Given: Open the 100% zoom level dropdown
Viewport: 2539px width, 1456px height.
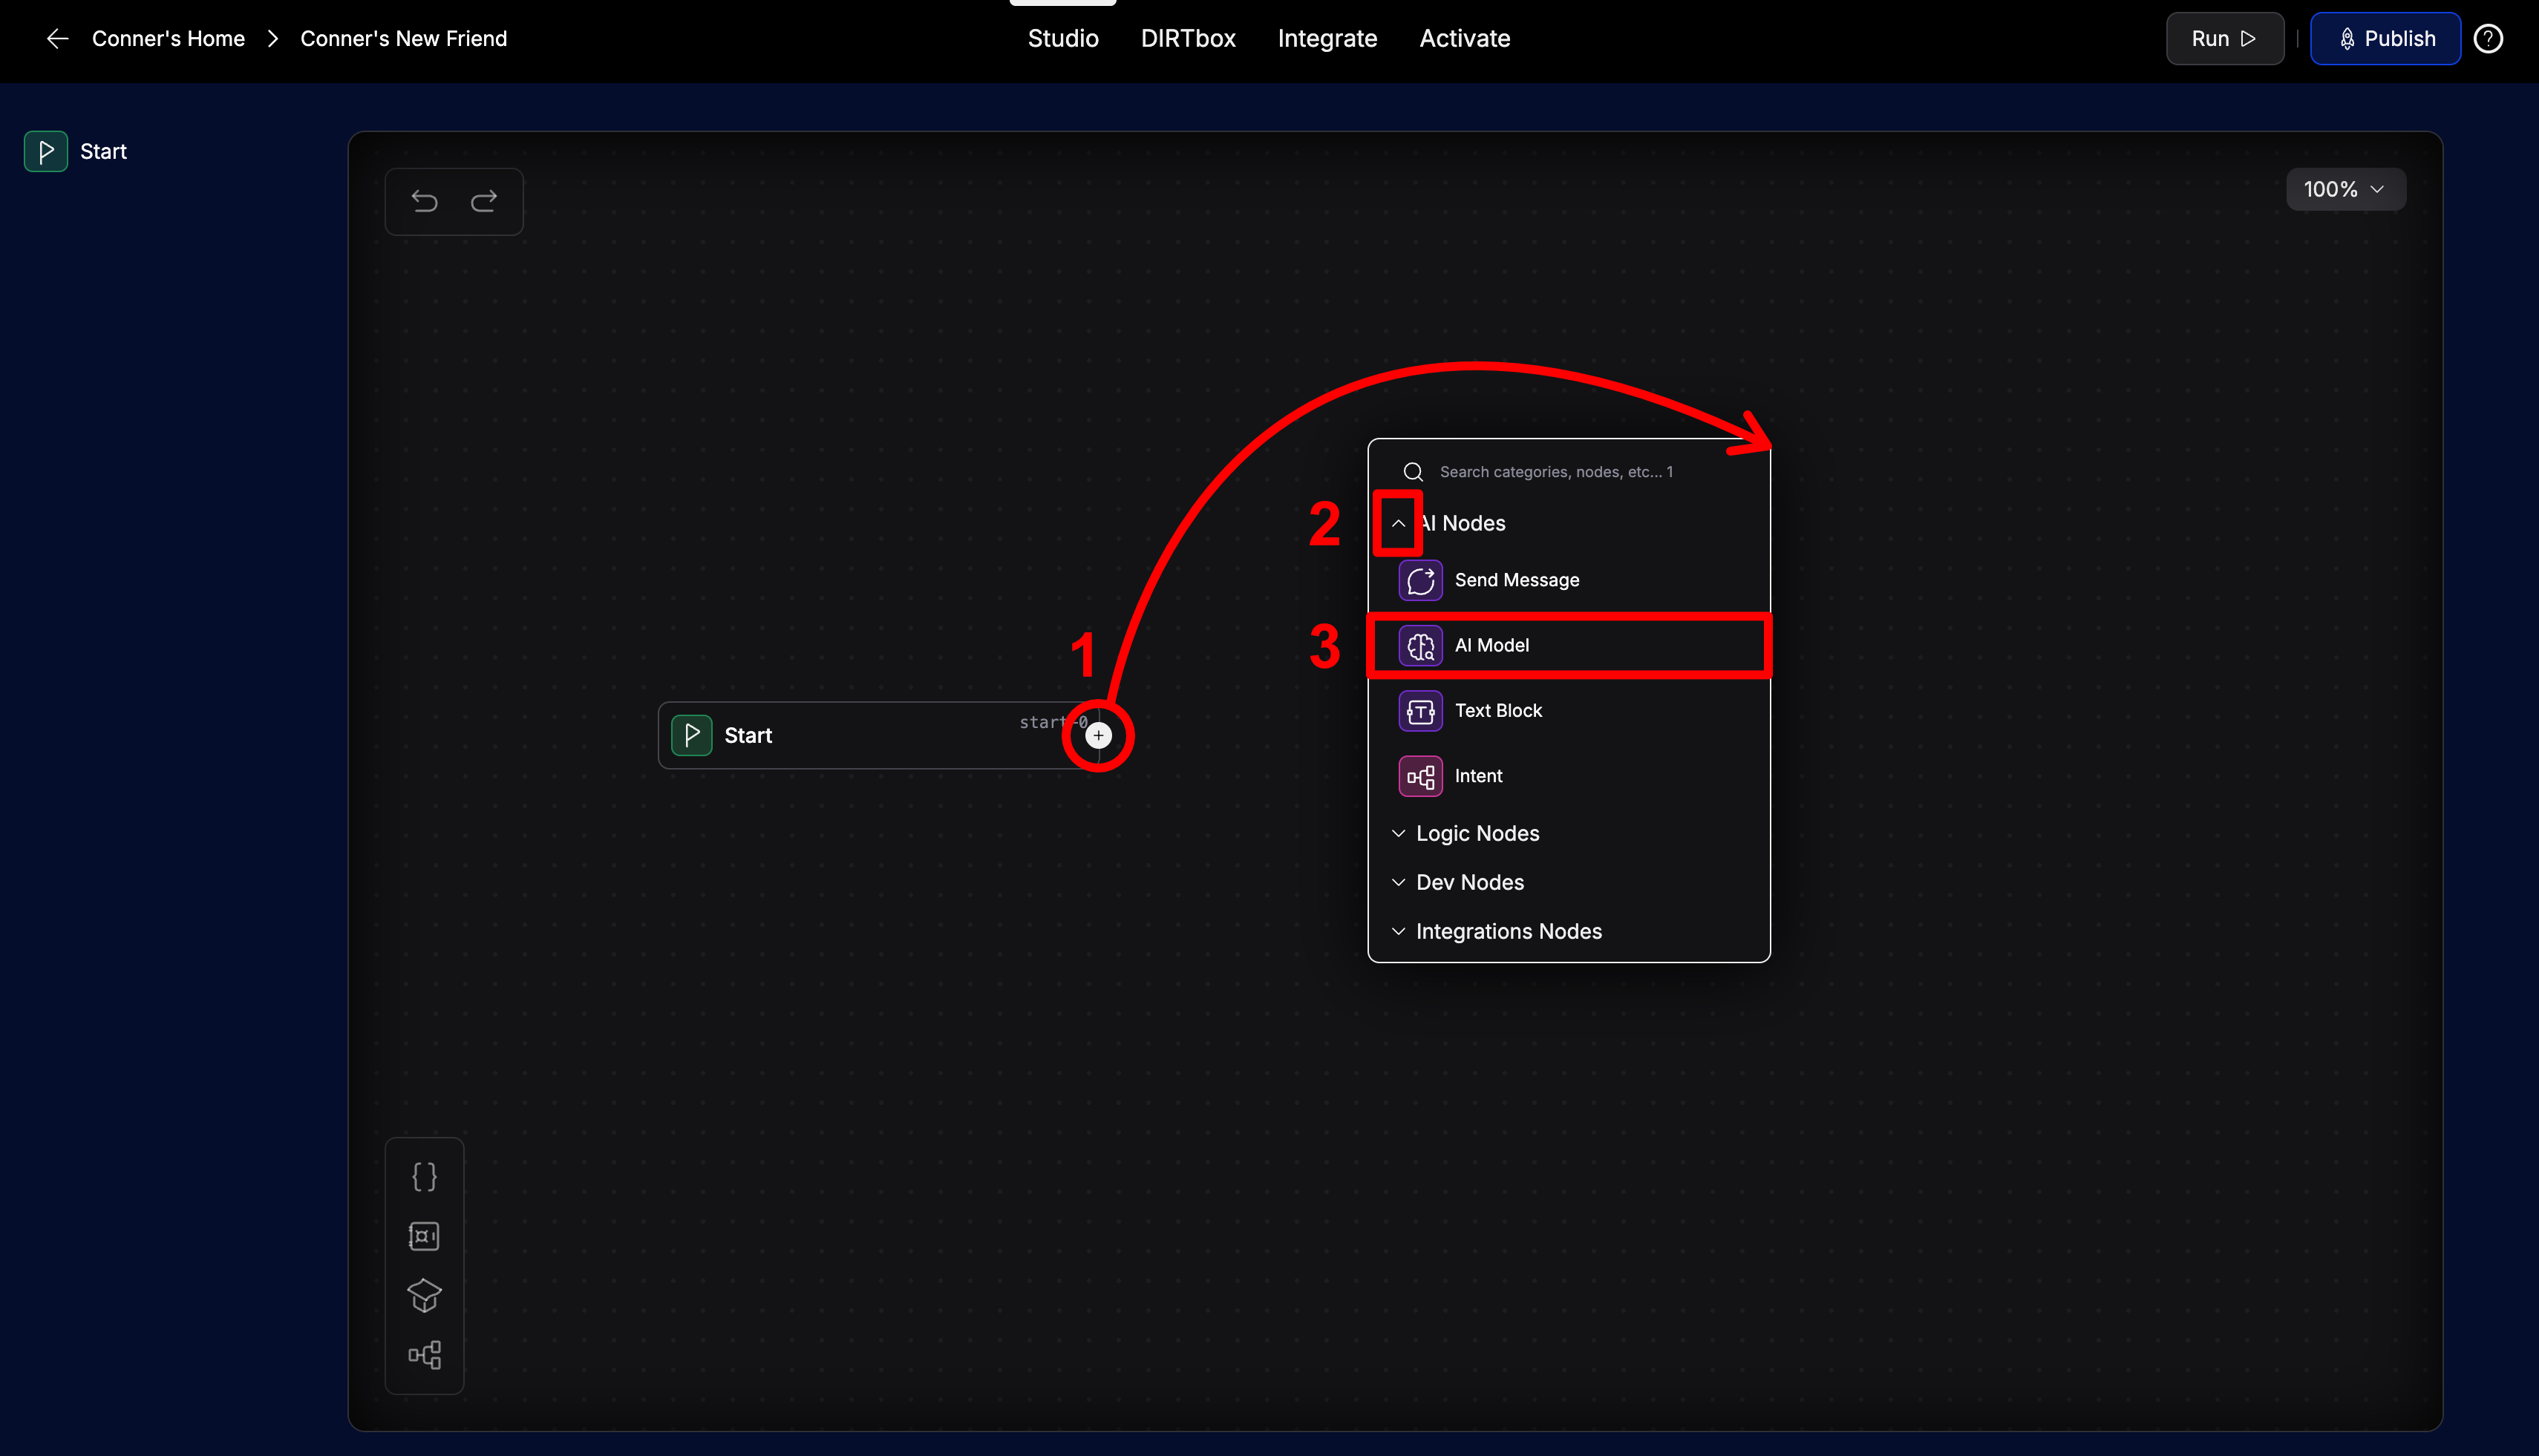Looking at the screenshot, I should [x=2345, y=189].
